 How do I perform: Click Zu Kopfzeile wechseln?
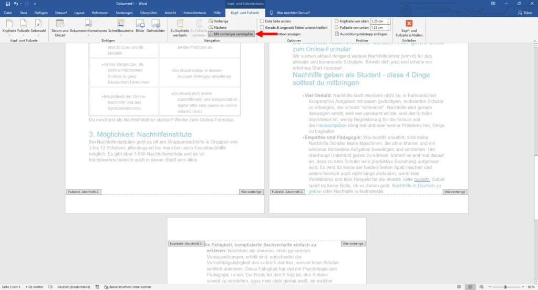pos(180,28)
